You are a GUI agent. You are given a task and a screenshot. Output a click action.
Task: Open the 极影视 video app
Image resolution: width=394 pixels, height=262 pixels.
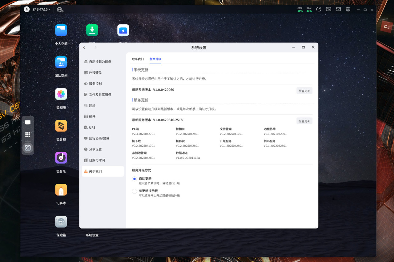click(61, 126)
